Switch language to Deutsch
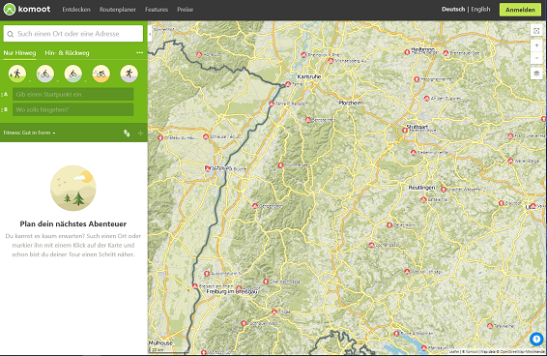Image resolution: width=547 pixels, height=356 pixels. click(x=453, y=10)
